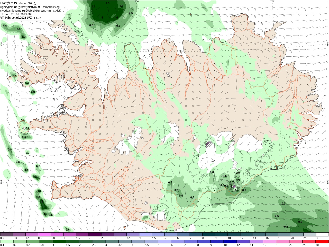Click the '(+31 h)' forecast offset text
The image size is (329, 247).
[x=38, y=18]
